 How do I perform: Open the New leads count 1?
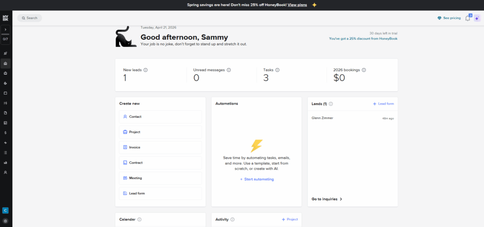pos(125,78)
